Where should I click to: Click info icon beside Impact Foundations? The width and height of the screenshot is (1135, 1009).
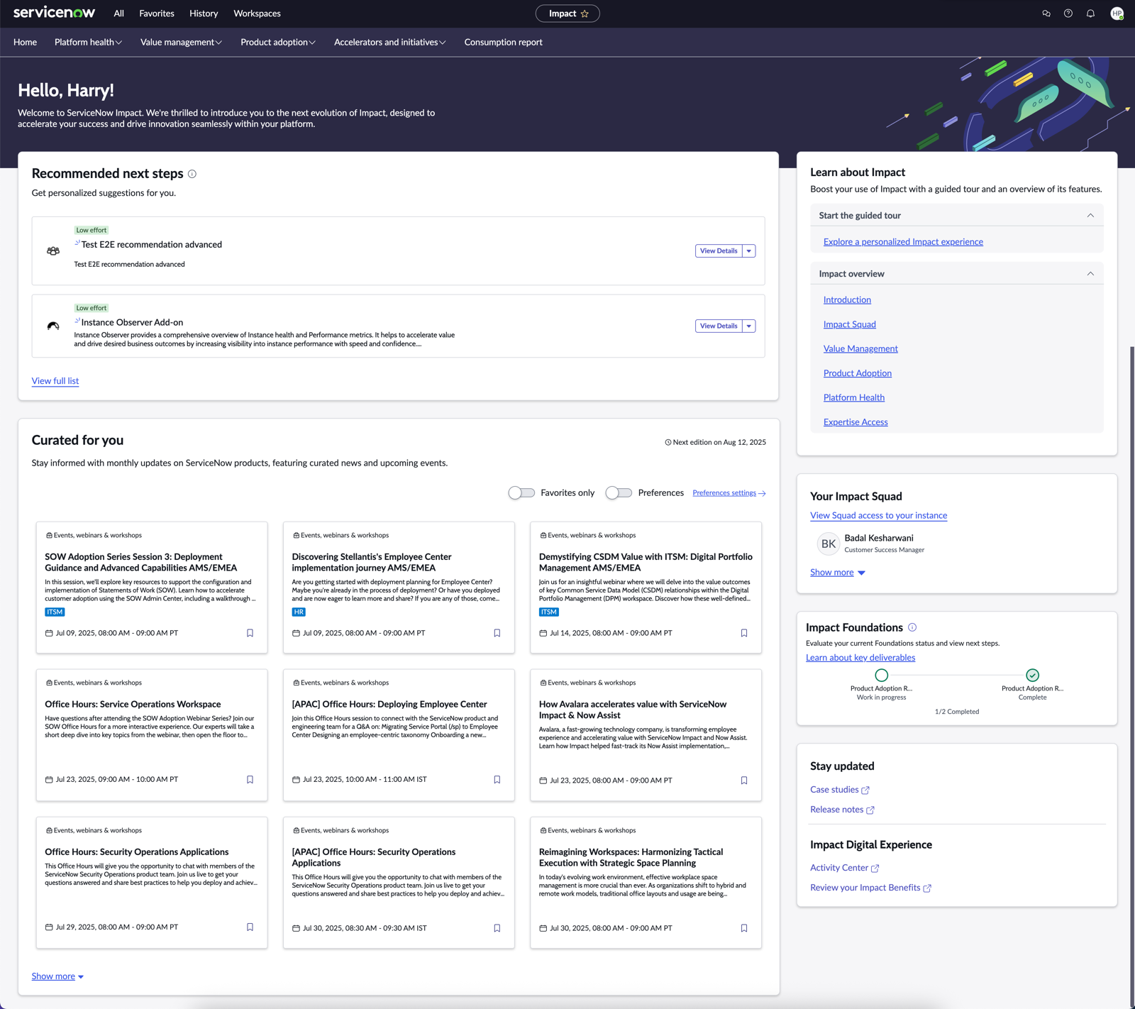pos(912,627)
